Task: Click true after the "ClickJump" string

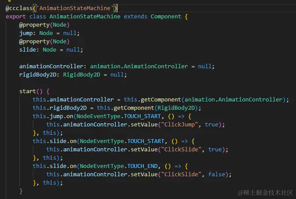Action: click(211, 125)
